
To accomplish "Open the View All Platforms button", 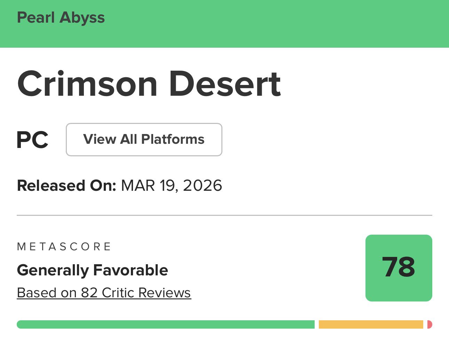I will point(144,140).
